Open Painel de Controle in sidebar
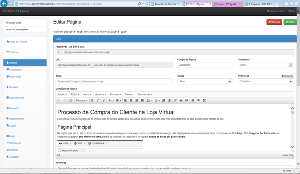Image resolution: width=300 pixels, height=174 pixels. click(17, 42)
